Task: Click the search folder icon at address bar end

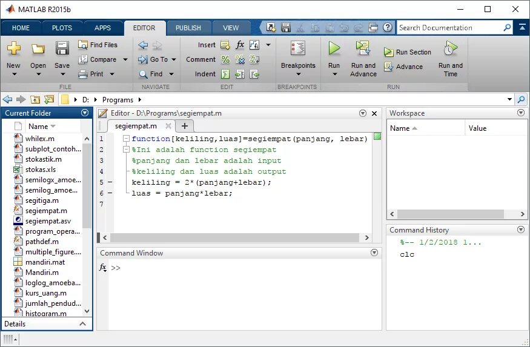Action: (521, 99)
